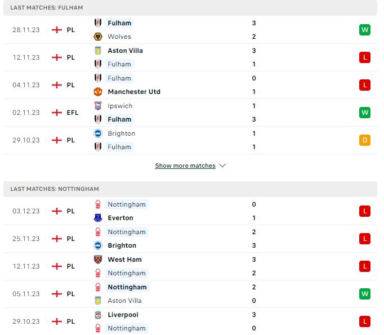The height and width of the screenshot is (335, 384).
Task: Select the highlighted Fulham name in Ipswich match
Action: [119, 119]
